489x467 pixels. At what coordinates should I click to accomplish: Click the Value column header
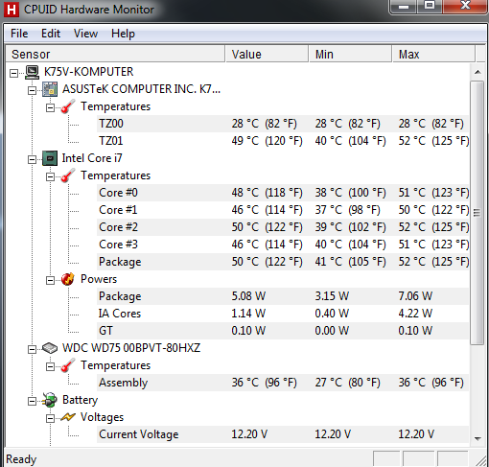pyautogui.click(x=268, y=54)
